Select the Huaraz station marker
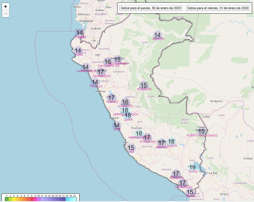This screenshot has width=254, height=202. 112,98
